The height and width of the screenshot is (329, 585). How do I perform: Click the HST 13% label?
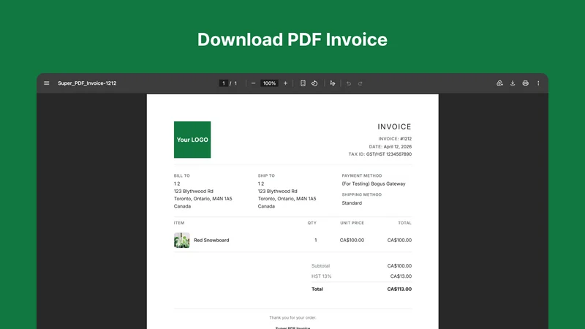pyautogui.click(x=321, y=276)
